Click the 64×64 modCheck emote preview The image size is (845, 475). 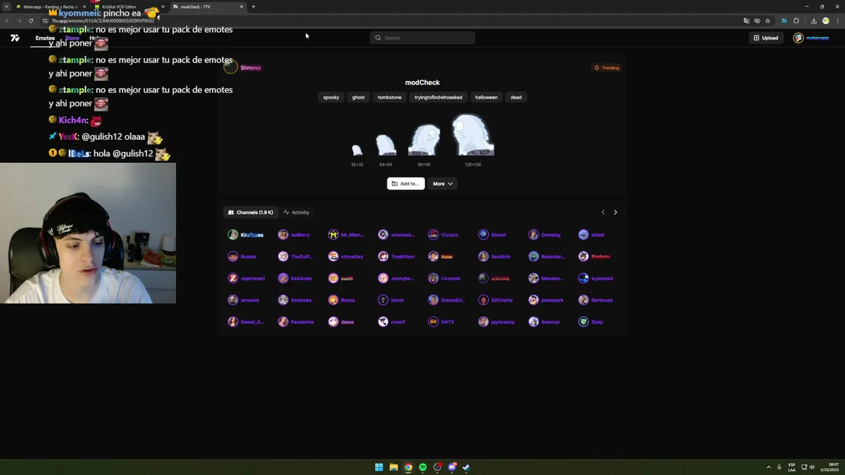click(x=386, y=145)
